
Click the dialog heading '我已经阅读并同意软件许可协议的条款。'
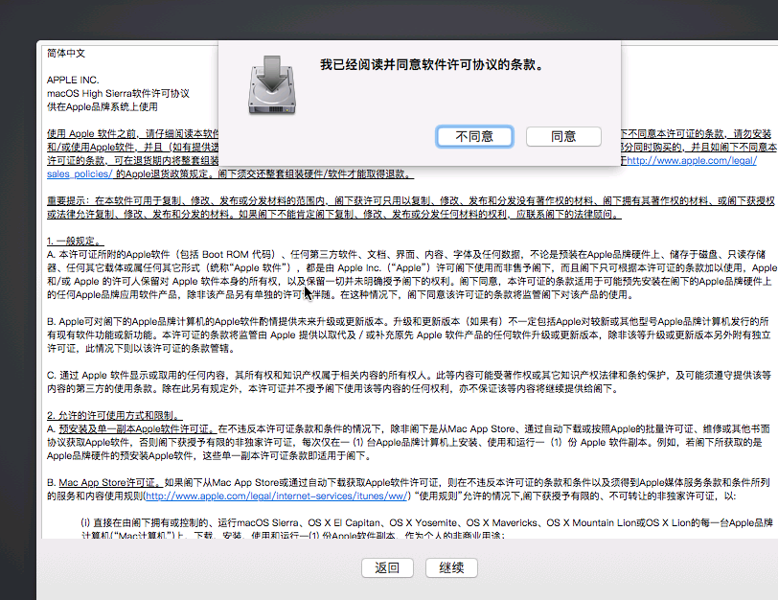point(432,65)
